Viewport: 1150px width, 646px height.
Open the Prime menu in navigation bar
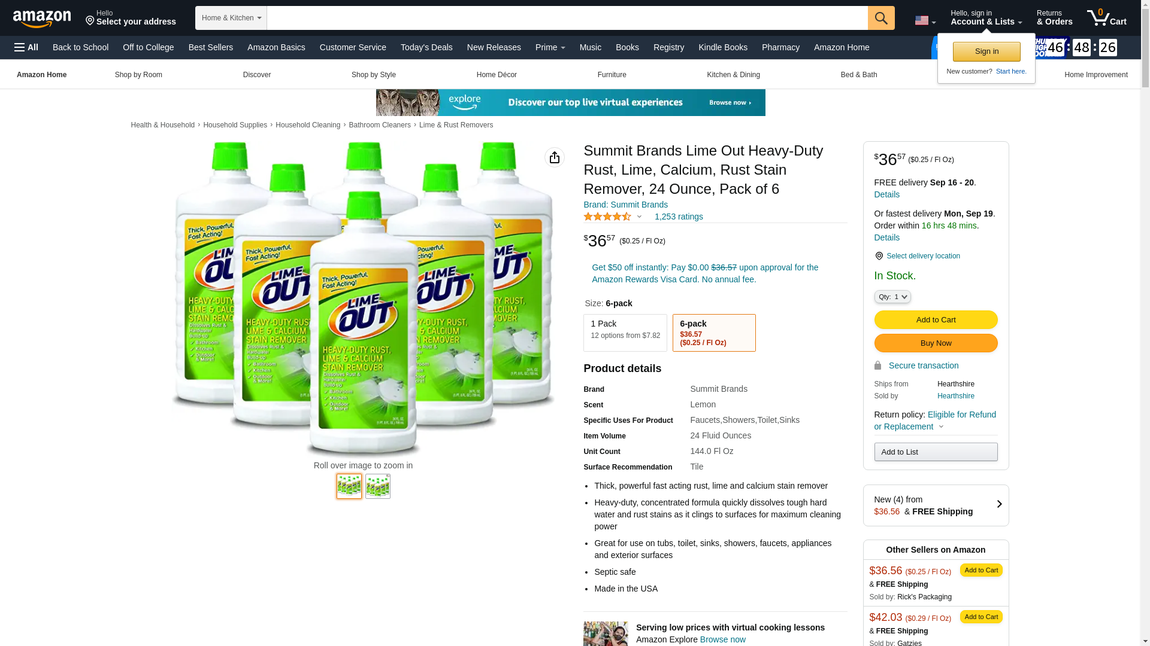click(550, 47)
